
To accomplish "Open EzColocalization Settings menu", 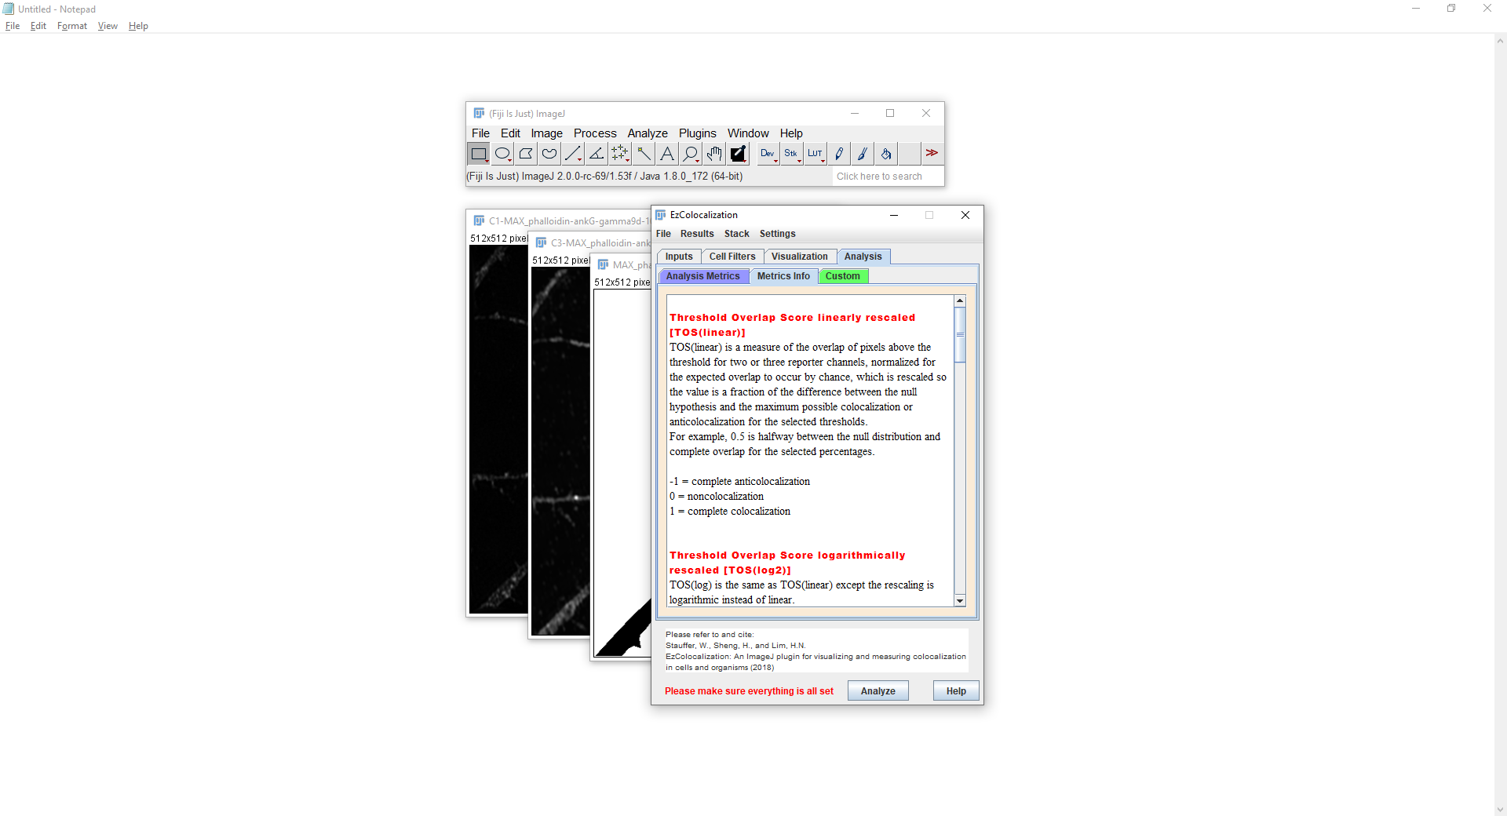I will 778,234.
